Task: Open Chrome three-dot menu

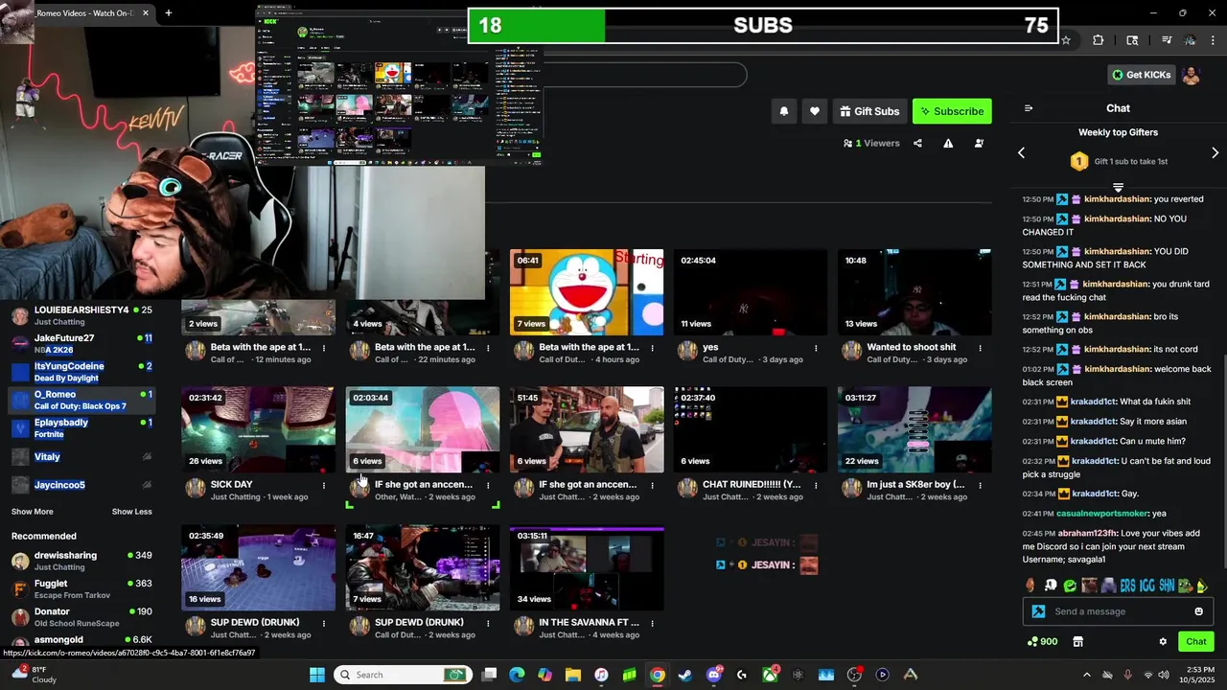Action: 1214,40
